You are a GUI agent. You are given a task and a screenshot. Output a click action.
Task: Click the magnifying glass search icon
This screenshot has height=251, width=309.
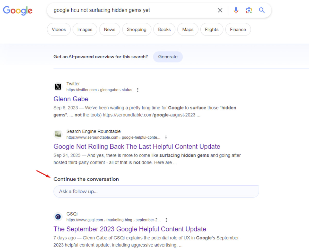click(262, 10)
